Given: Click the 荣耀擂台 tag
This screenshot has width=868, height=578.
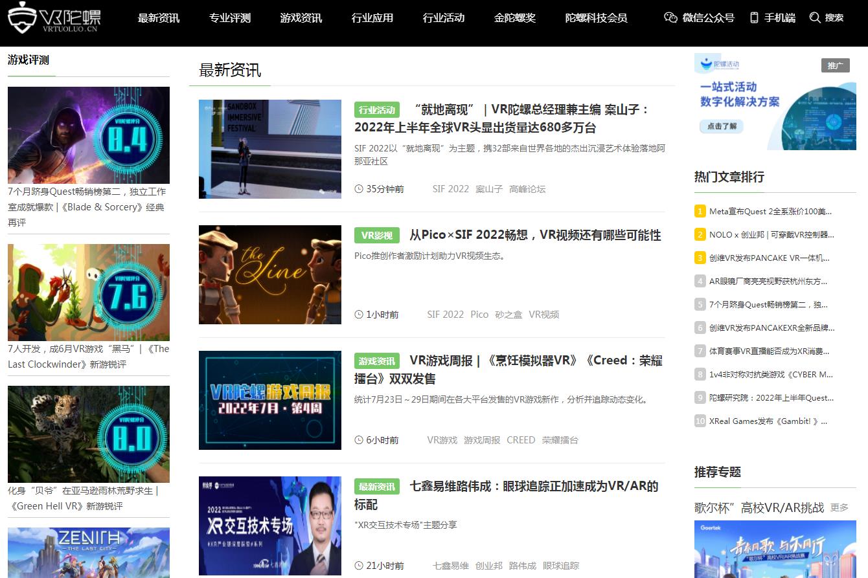Looking at the screenshot, I should (560, 440).
